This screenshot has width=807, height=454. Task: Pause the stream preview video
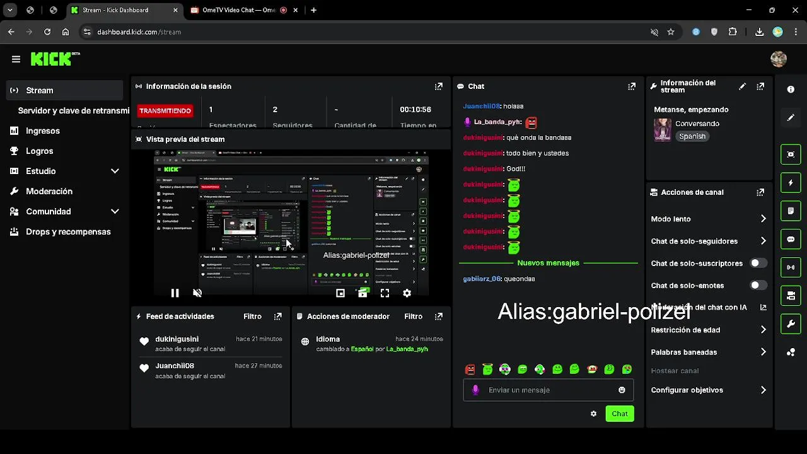point(175,293)
